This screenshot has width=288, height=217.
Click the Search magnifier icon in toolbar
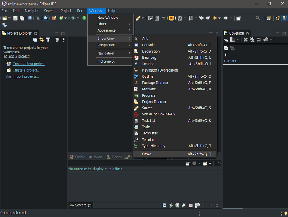click(258, 18)
